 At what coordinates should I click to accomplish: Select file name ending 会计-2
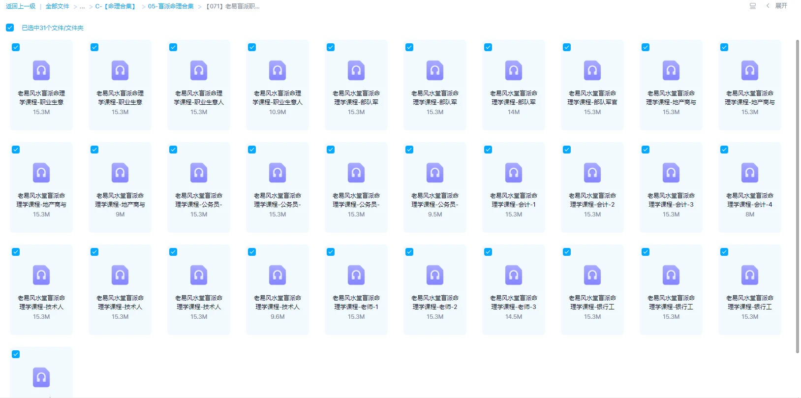(x=592, y=200)
